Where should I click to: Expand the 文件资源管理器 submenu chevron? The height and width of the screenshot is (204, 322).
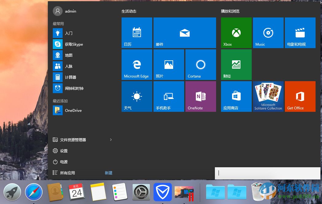pos(111,139)
